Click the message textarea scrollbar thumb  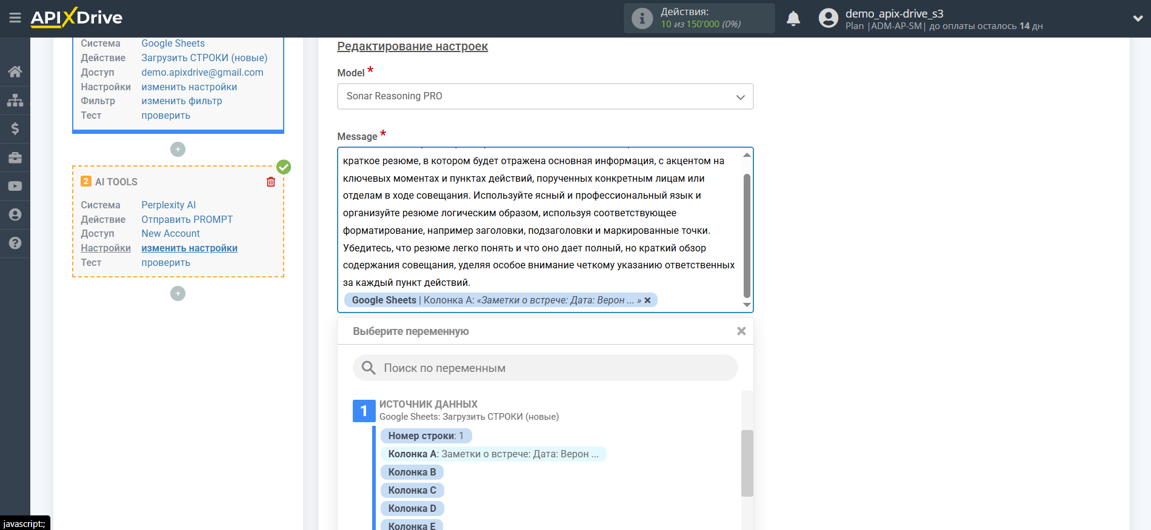(x=747, y=236)
